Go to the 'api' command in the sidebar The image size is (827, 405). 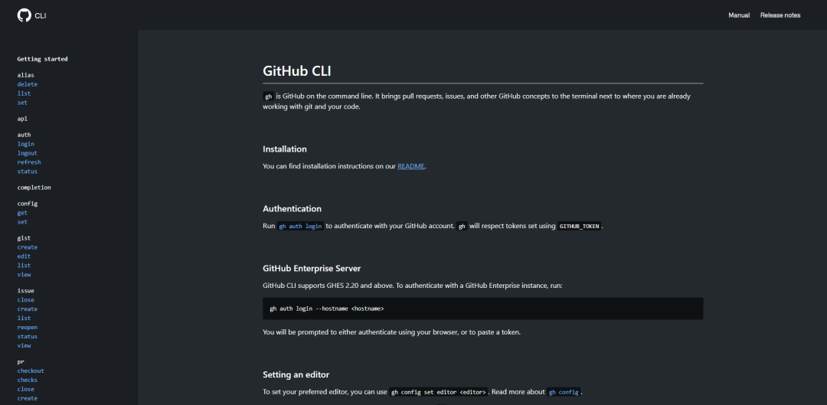coord(22,119)
